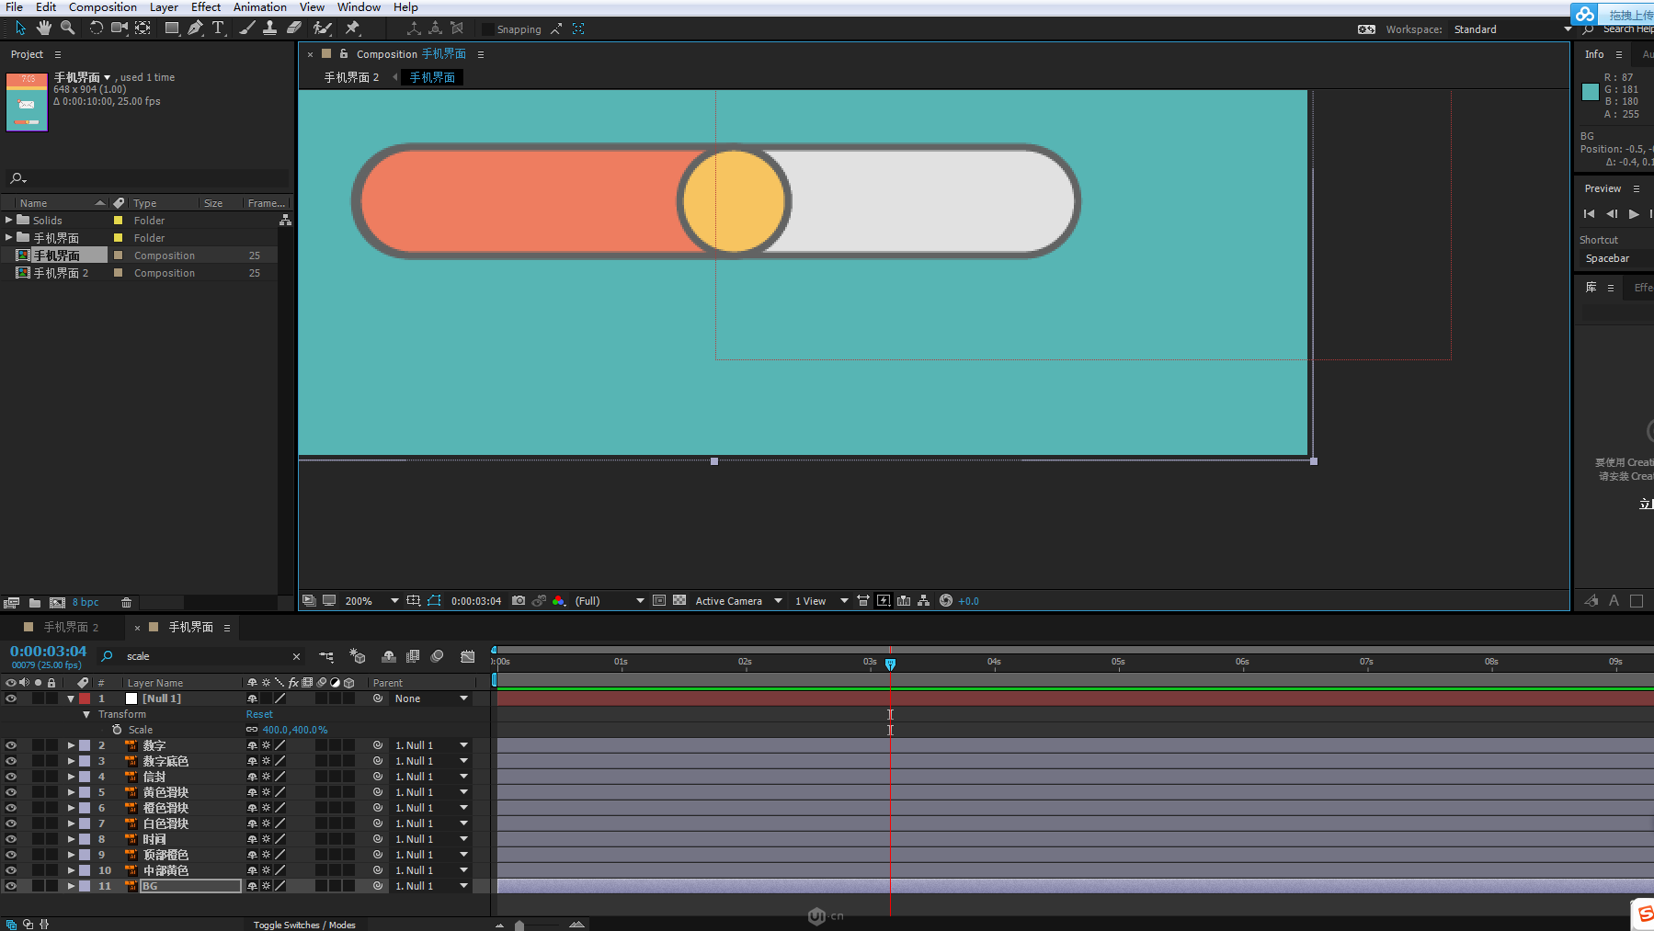Open Parent dropdown for Null 1 layer
Screen dimensions: 1654x931
463,698
